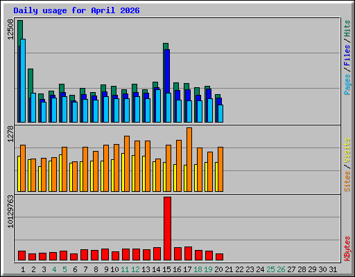Click day label 2 on the x-axis

pos(33,269)
